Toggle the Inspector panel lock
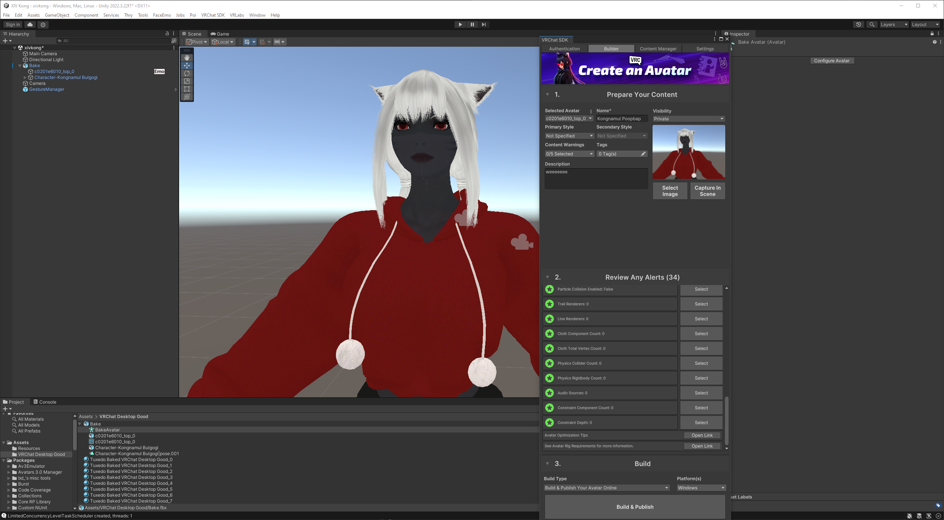The height and width of the screenshot is (520, 944). tap(932, 34)
